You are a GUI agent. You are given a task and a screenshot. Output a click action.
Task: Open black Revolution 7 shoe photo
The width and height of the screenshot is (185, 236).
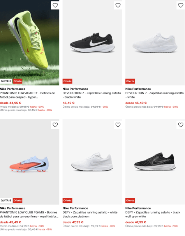pos(92,43)
